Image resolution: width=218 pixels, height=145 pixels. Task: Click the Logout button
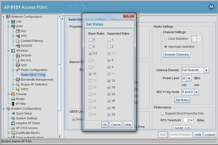(210, 134)
